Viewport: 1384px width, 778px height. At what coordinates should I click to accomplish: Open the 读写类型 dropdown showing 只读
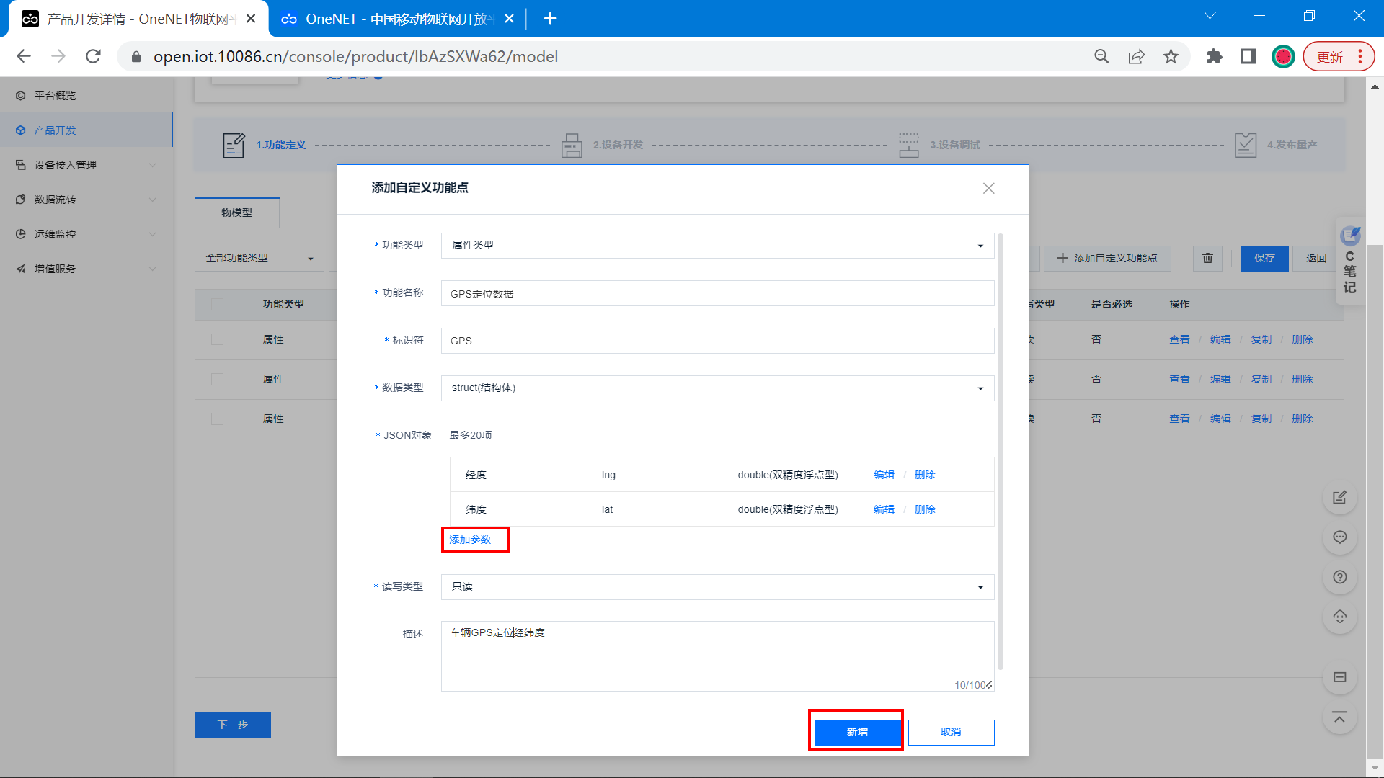(x=717, y=587)
